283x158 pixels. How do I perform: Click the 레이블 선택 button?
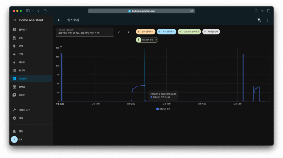[x=211, y=32]
